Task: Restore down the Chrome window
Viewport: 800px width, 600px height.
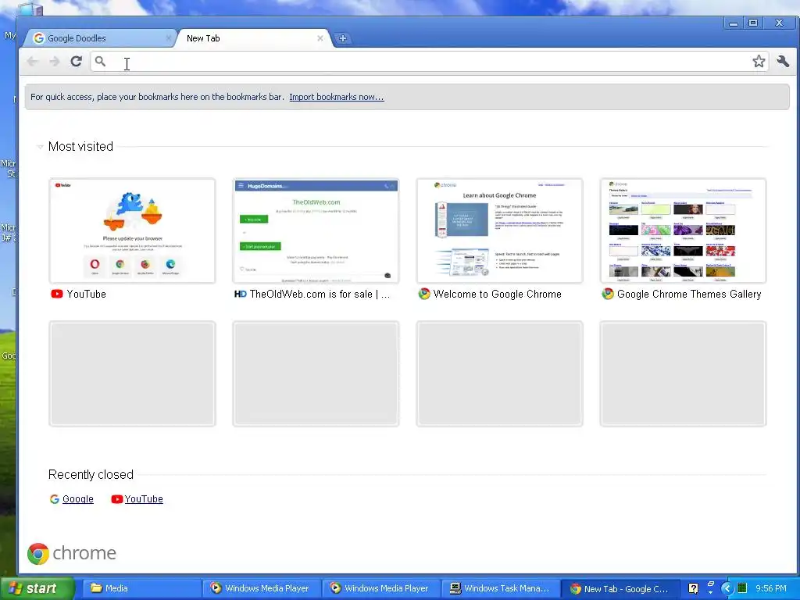Action: (x=753, y=23)
